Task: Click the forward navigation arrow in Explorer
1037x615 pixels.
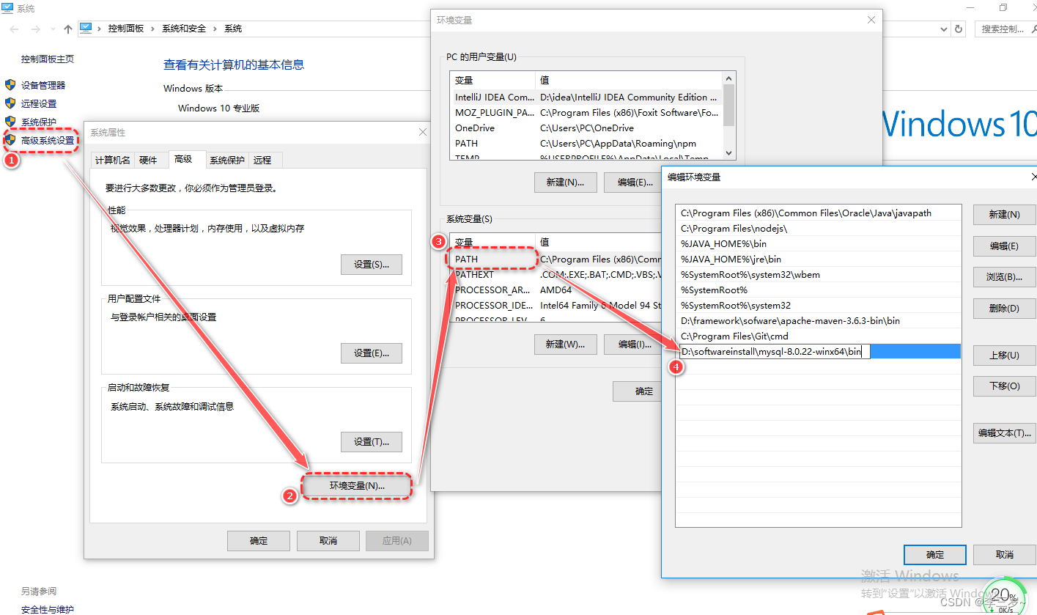Action: pyautogui.click(x=37, y=29)
